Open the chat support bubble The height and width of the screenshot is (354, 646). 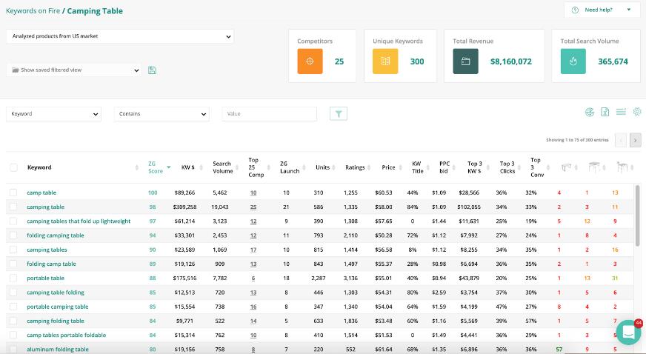coord(629,333)
